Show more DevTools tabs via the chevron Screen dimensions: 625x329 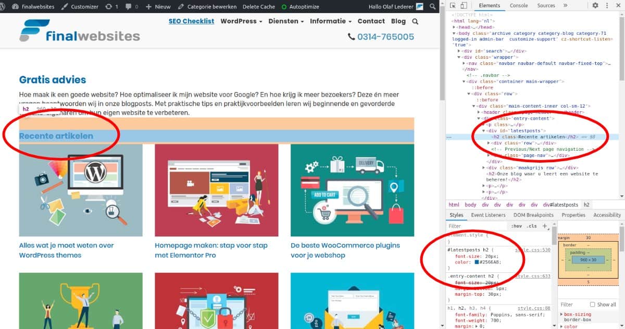566,6
